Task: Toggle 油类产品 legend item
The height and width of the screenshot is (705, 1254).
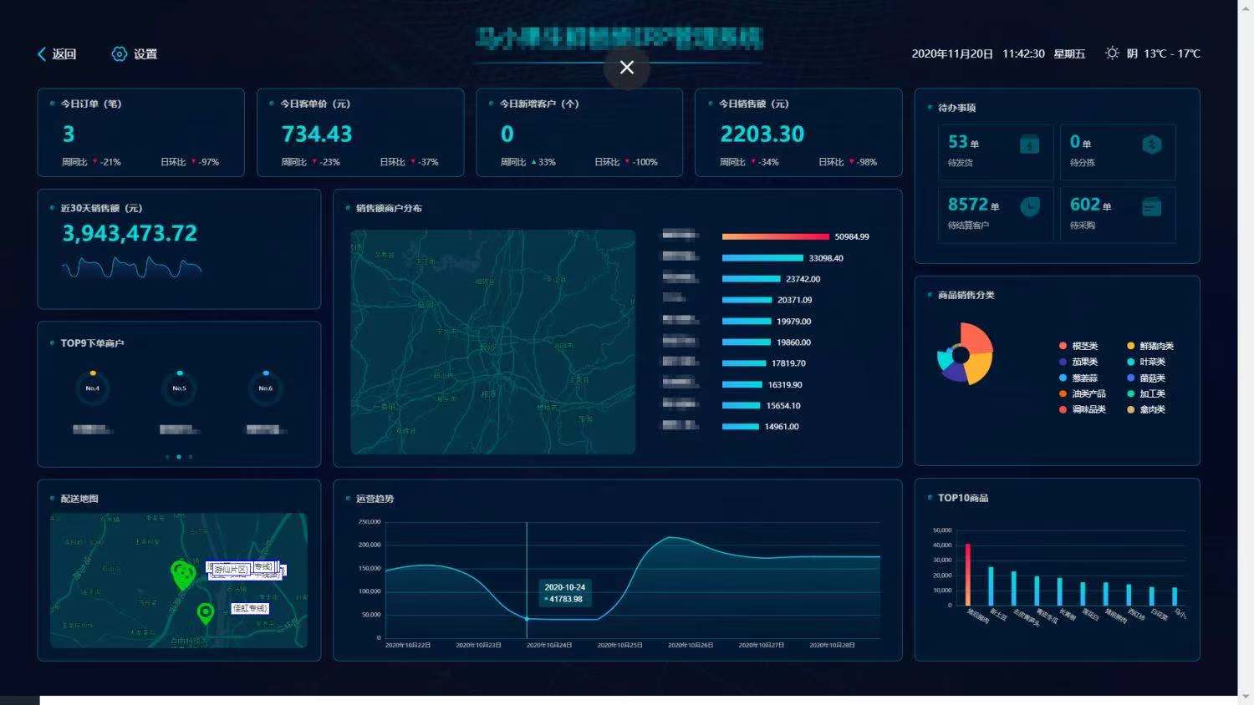Action: coord(1083,393)
